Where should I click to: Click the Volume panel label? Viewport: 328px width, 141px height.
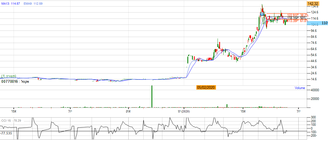[x=300, y=88]
